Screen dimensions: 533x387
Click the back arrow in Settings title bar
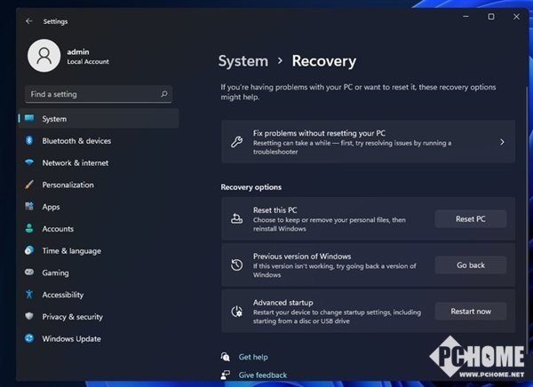point(29,21)
